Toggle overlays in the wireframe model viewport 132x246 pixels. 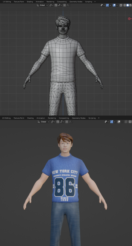coord(114,5)
